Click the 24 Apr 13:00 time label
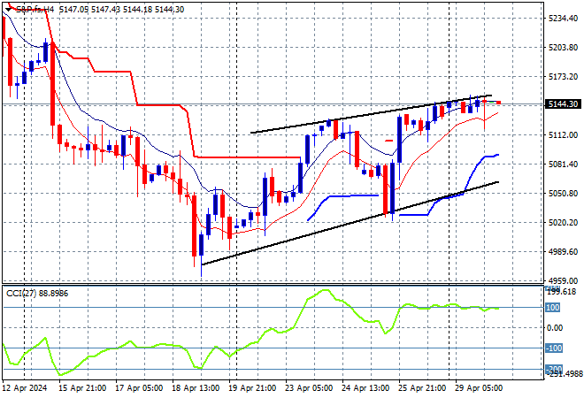 tap(365, 388)
